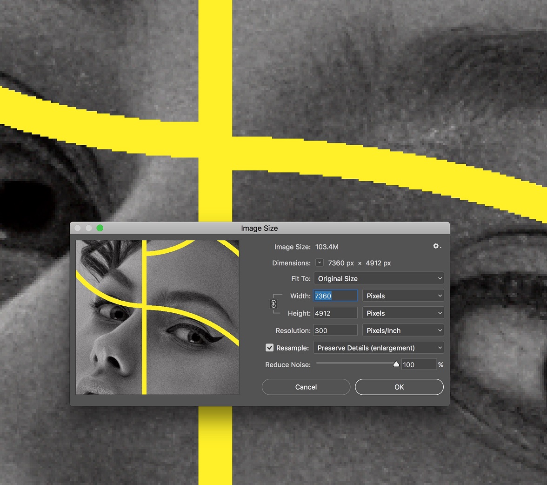Screen dimensions: 547x485
Task: Click the Height field showing 4912
Action: pos(335,313)
